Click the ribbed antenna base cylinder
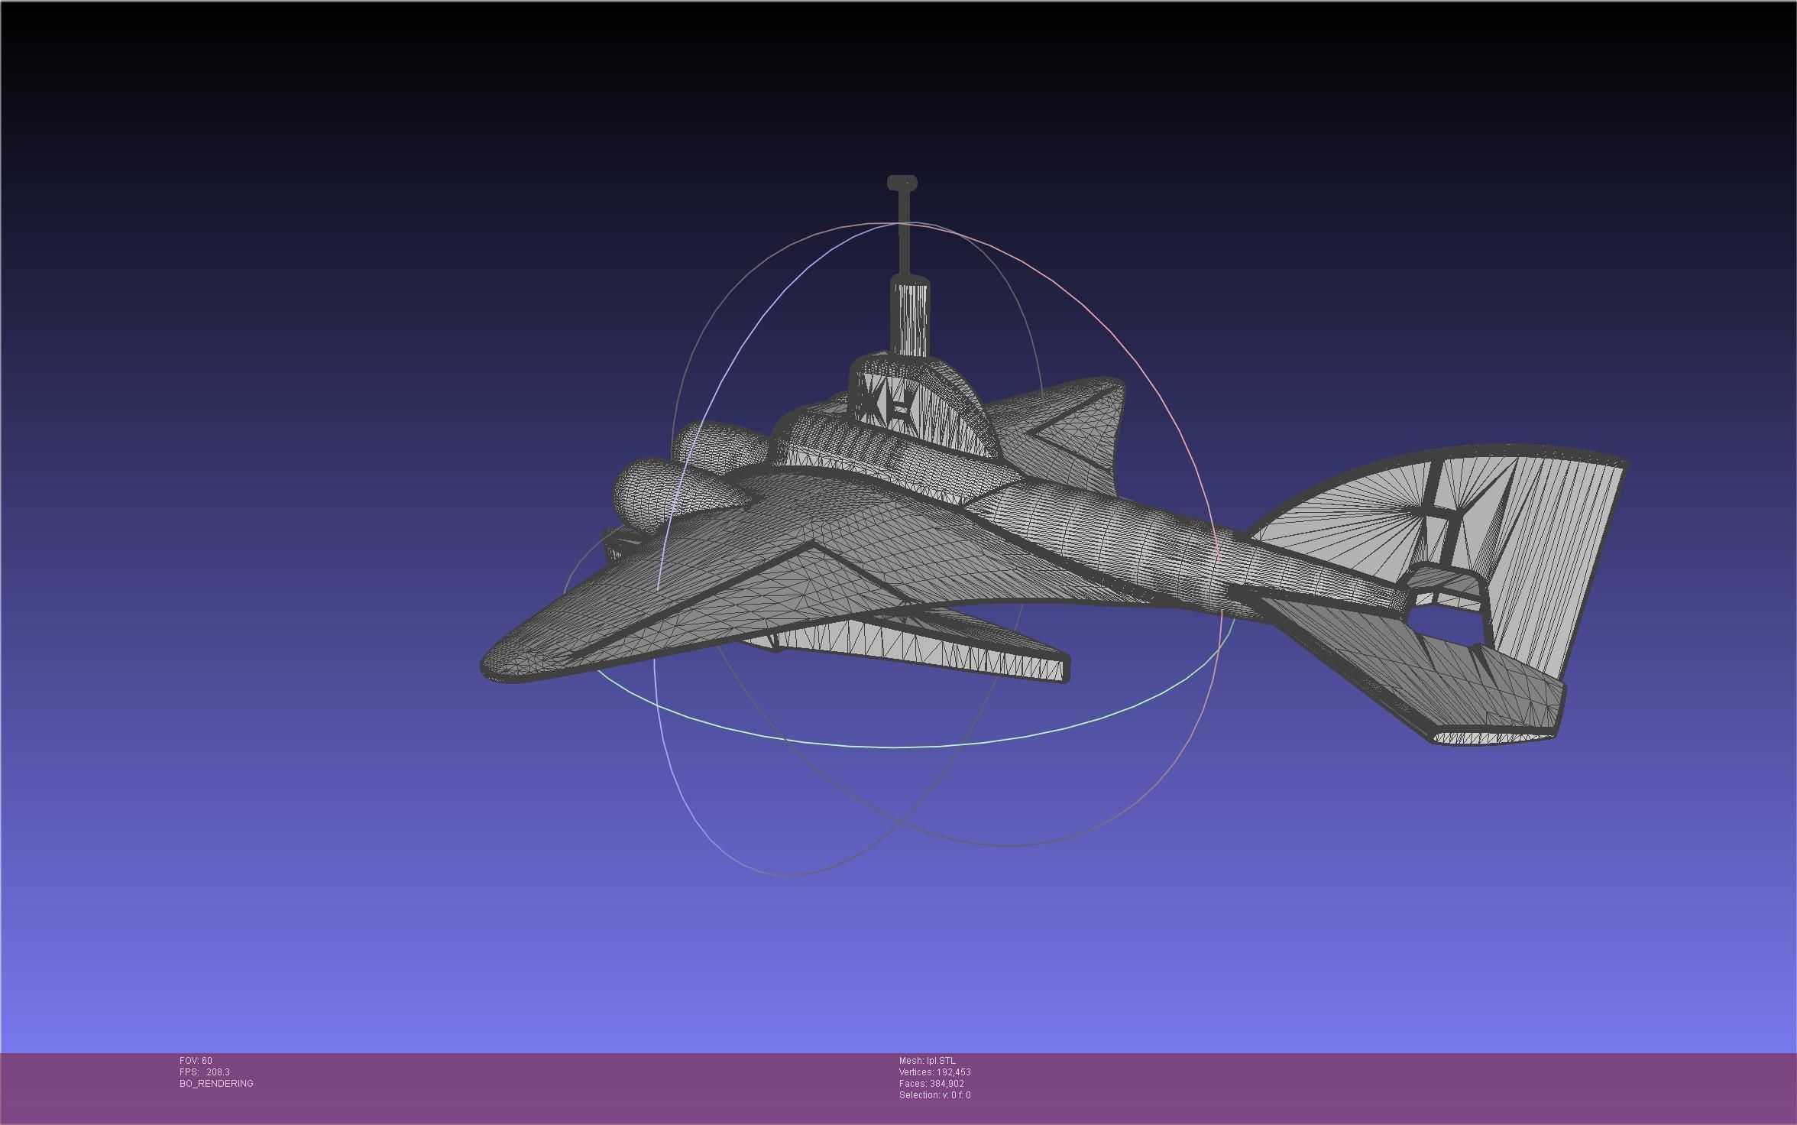 click(x=910, y=317)
